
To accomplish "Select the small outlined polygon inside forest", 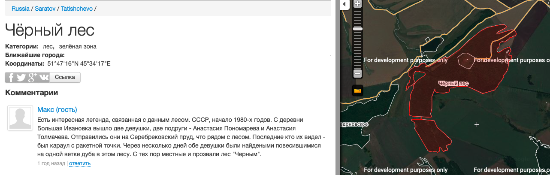I will tap(466, 60).
